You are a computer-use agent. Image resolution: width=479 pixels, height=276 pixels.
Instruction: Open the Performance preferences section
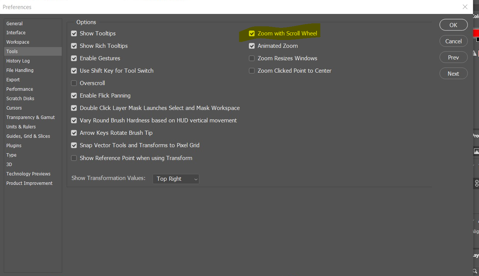(20, 89)
